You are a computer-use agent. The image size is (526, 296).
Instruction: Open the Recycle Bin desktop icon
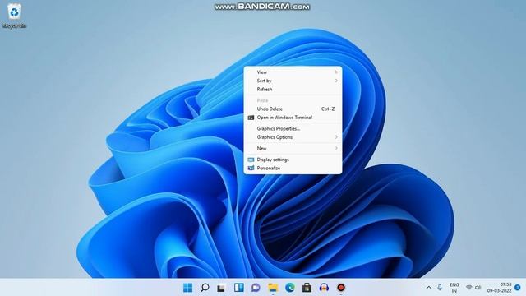(x=14, y=16)
